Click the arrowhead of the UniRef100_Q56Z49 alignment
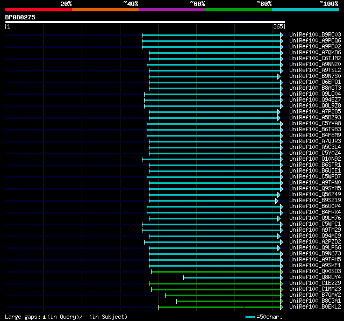344x321 pixels. tap(279, 195)
